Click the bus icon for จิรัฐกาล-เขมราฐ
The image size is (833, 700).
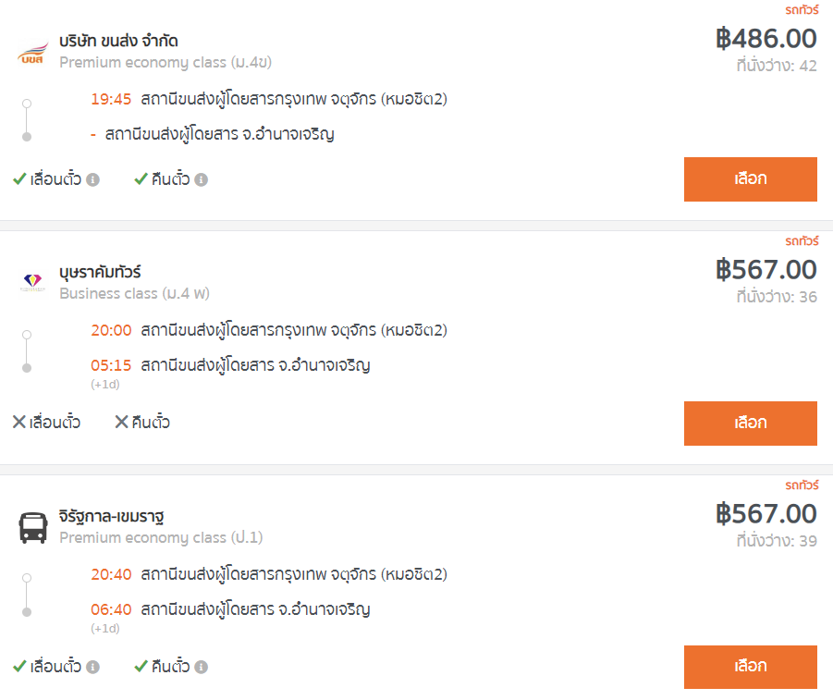click(x=33, y=527)
